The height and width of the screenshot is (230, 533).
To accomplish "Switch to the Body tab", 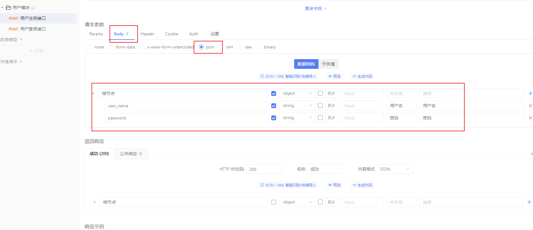I will tap(121, 34).
